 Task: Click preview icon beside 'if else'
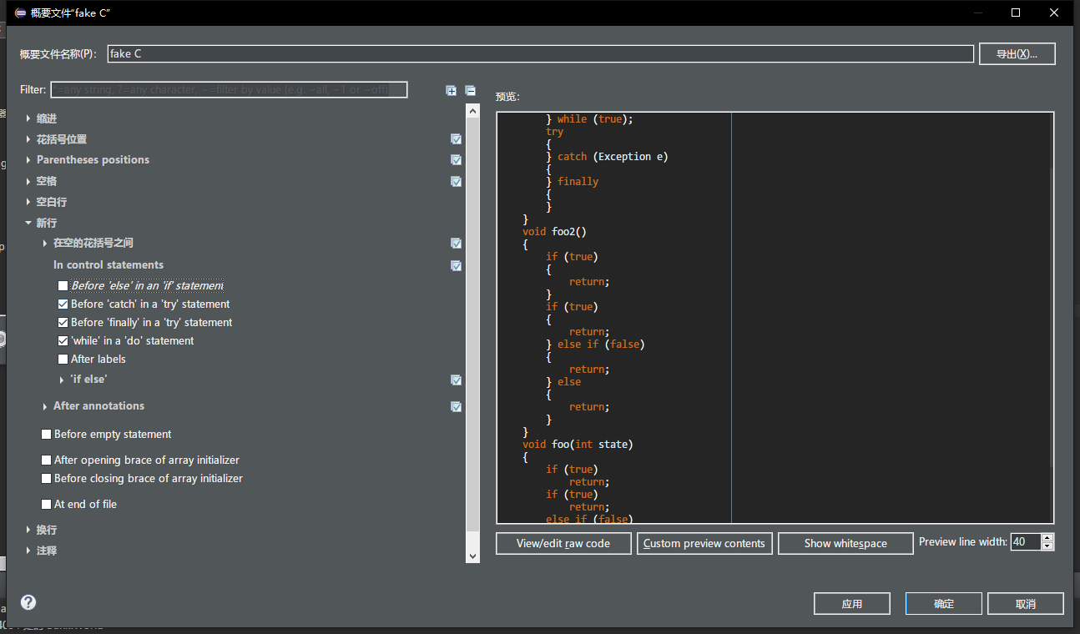tap(456, 380)
